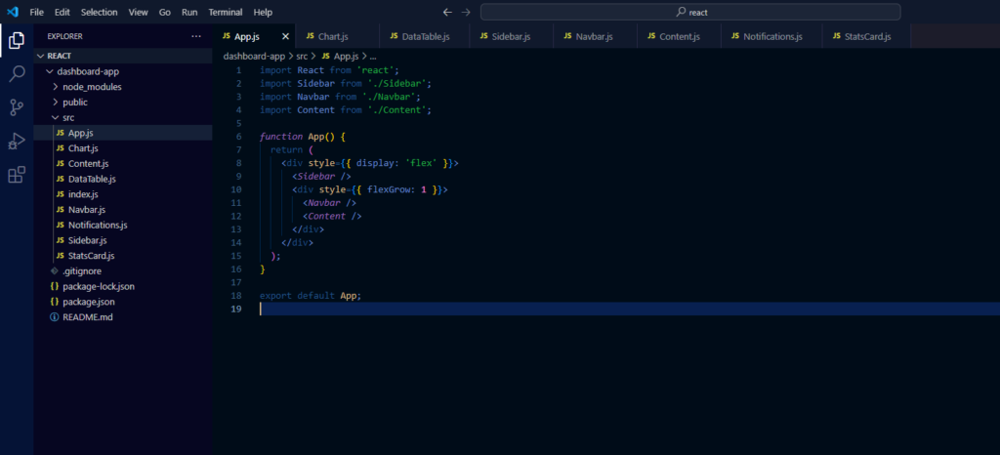
Task: Switch to the Content.js tab
Action: pos(680,36)
